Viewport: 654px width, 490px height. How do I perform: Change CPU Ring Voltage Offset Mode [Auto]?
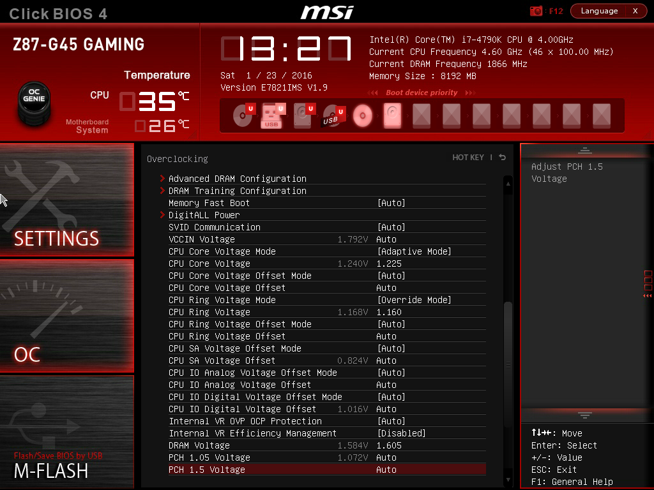pyautogui.click(x=392, y=323)
